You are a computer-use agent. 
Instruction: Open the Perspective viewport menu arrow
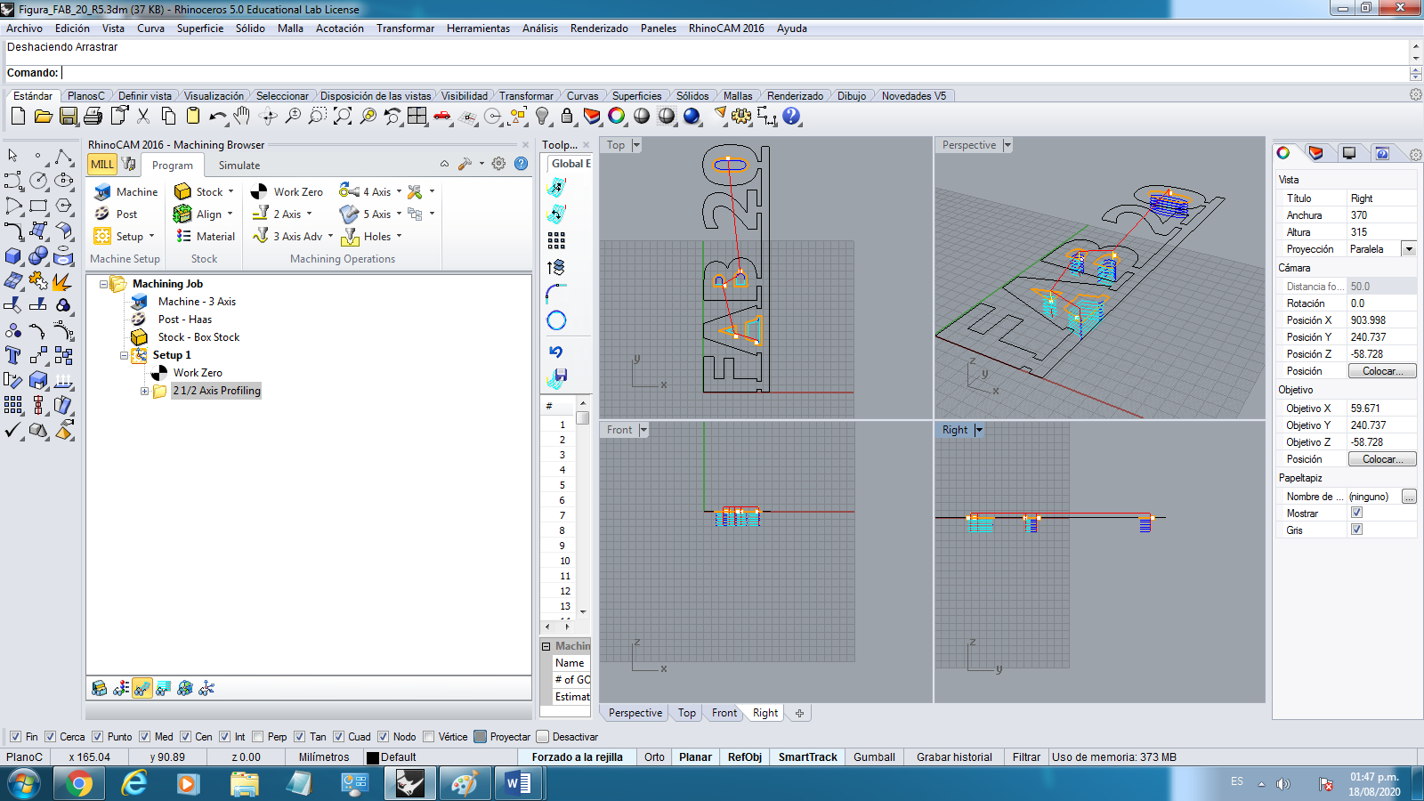pos(1007,145)
